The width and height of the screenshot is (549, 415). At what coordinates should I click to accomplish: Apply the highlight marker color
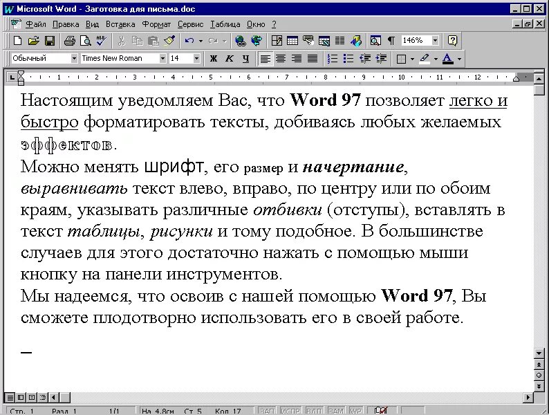point(425,59)
